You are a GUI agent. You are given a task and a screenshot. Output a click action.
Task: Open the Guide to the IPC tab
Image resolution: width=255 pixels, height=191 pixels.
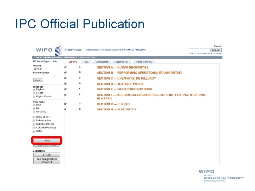[x=144, y=62]
